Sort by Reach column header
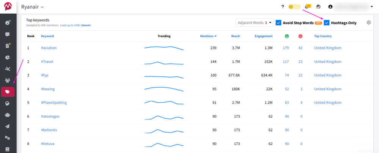The width and height of the screenshot is (379, 153). [235, 36]
